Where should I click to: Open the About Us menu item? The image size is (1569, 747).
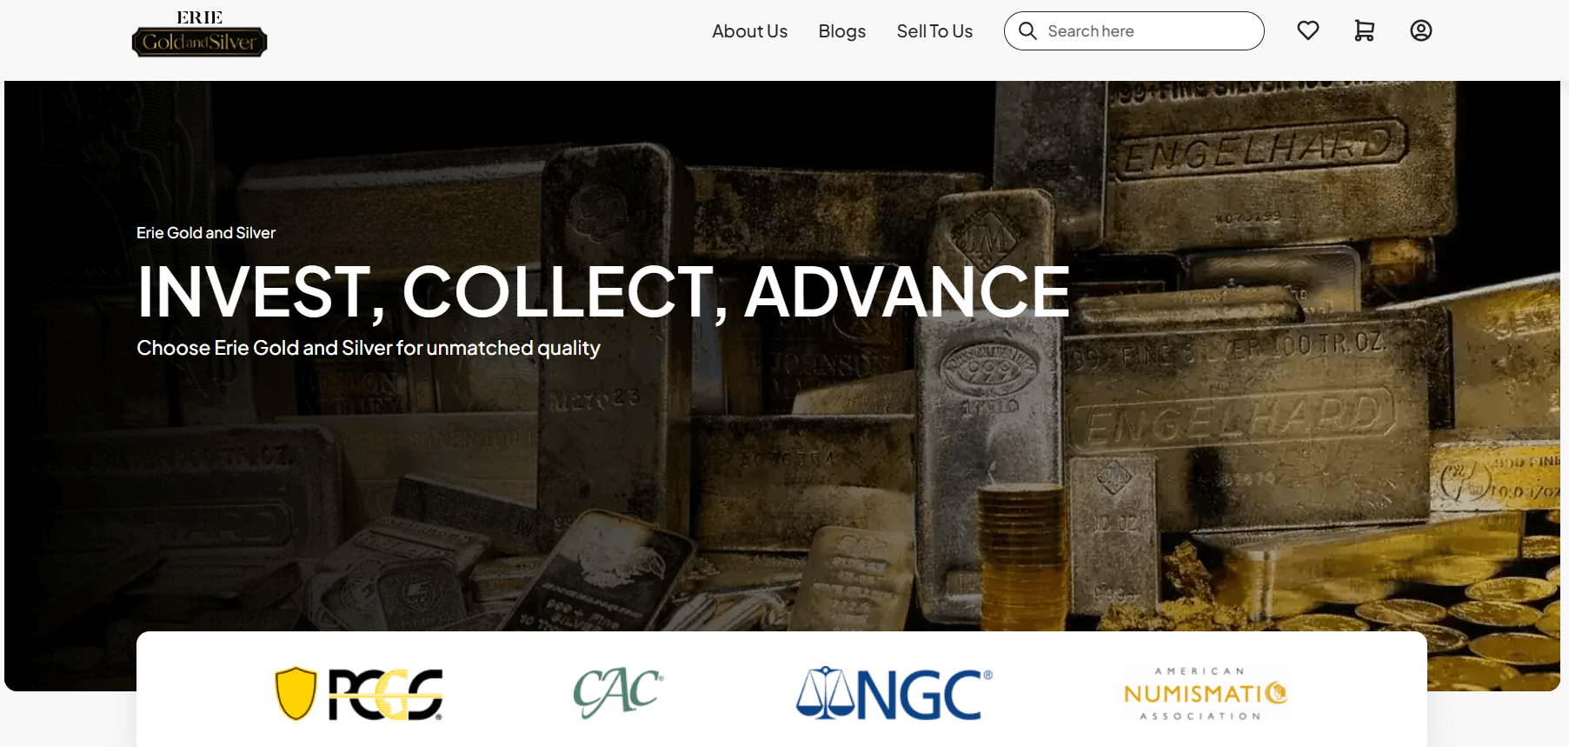pyautogui.click(x=749, y=31)
